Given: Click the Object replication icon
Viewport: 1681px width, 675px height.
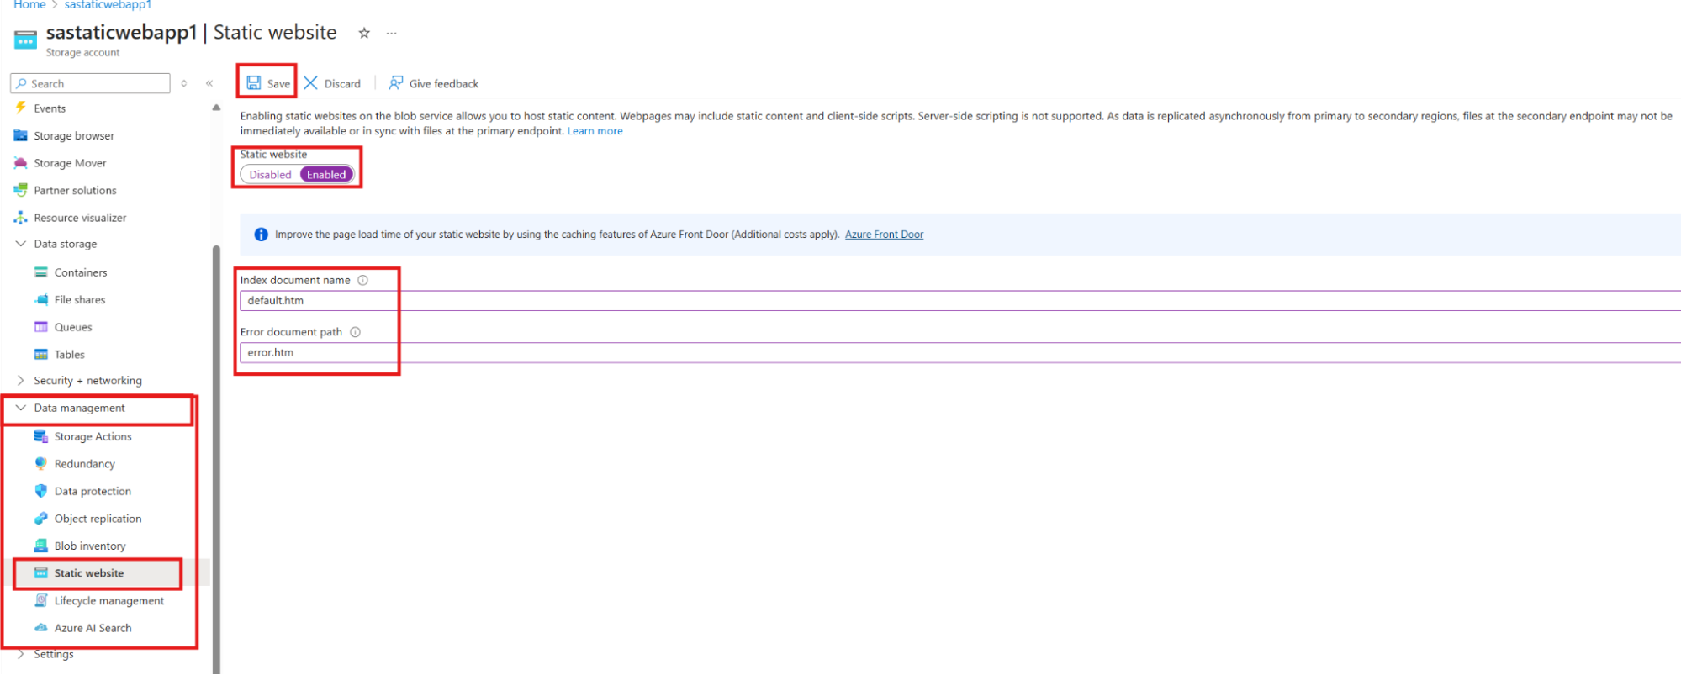Looking at the screenshot, I should [41, 519].
